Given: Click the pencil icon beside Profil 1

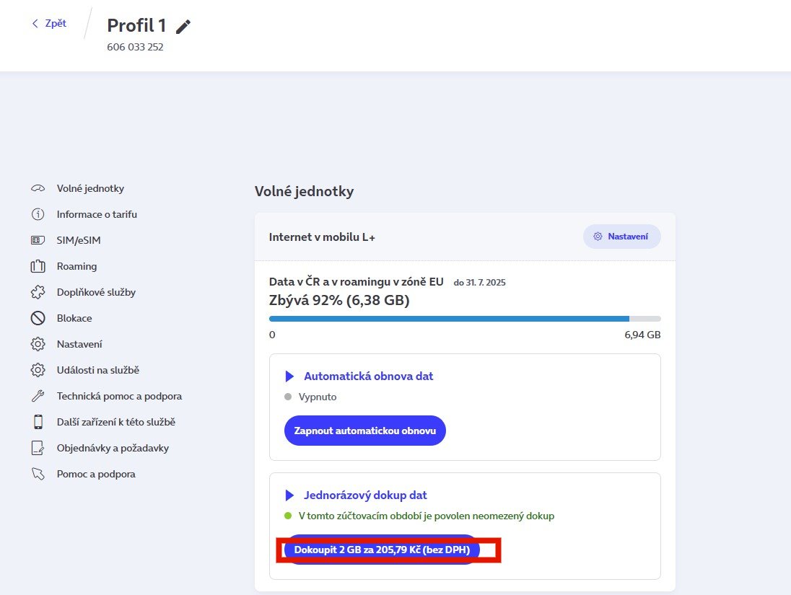Looking at the screenshot, I should 184,27.
